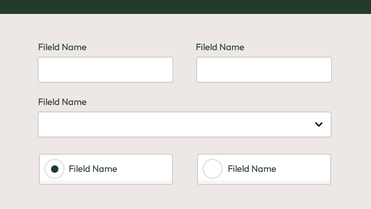The image size is (371, 209).
Task: Focus the top-right Fileld Name text input
Action: coord(264,70)
